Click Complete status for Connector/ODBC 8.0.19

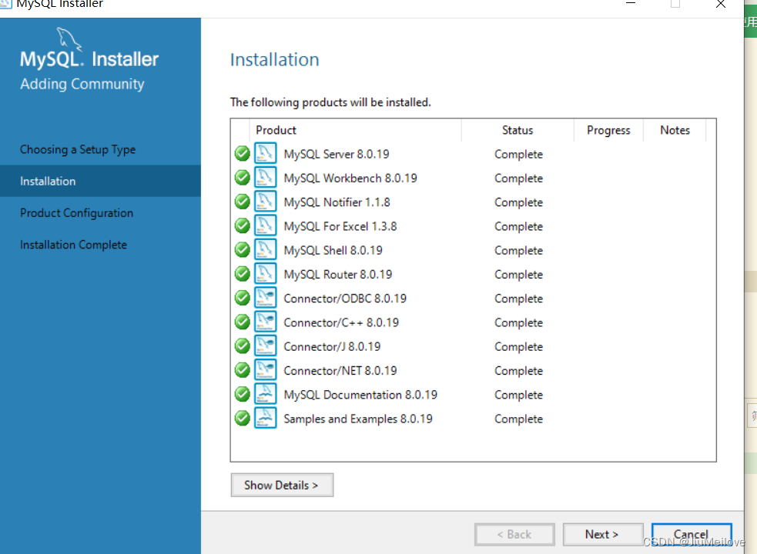518,299
